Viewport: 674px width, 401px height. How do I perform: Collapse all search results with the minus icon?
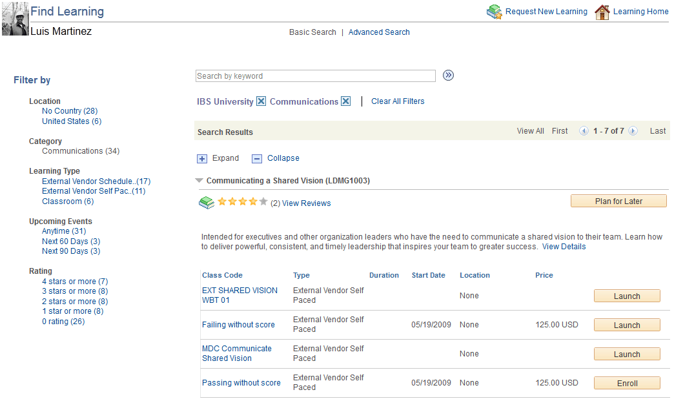tap(256, 158)
